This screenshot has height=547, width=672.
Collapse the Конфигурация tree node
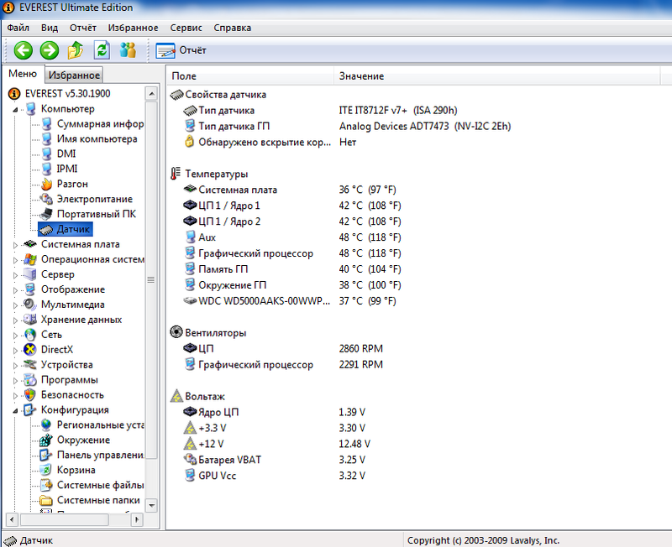(15, 411)
